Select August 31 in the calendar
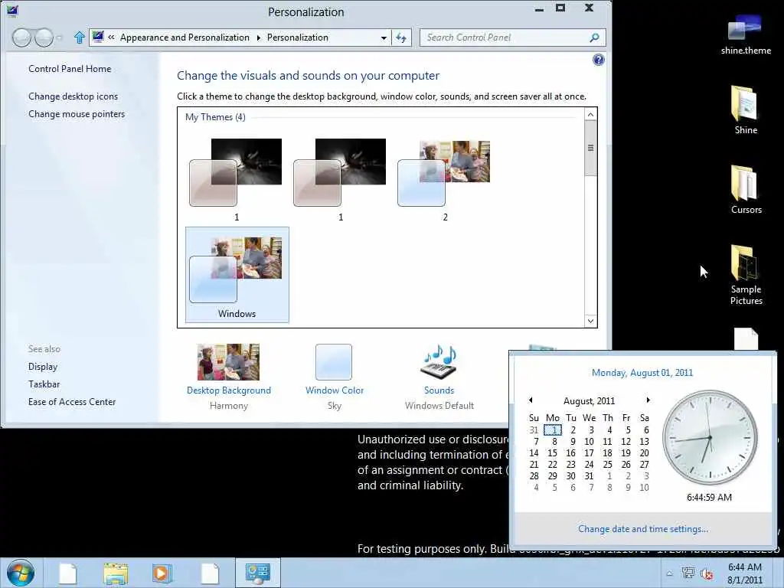This screenshot has height=588, width=784. [x=589, y=476]
